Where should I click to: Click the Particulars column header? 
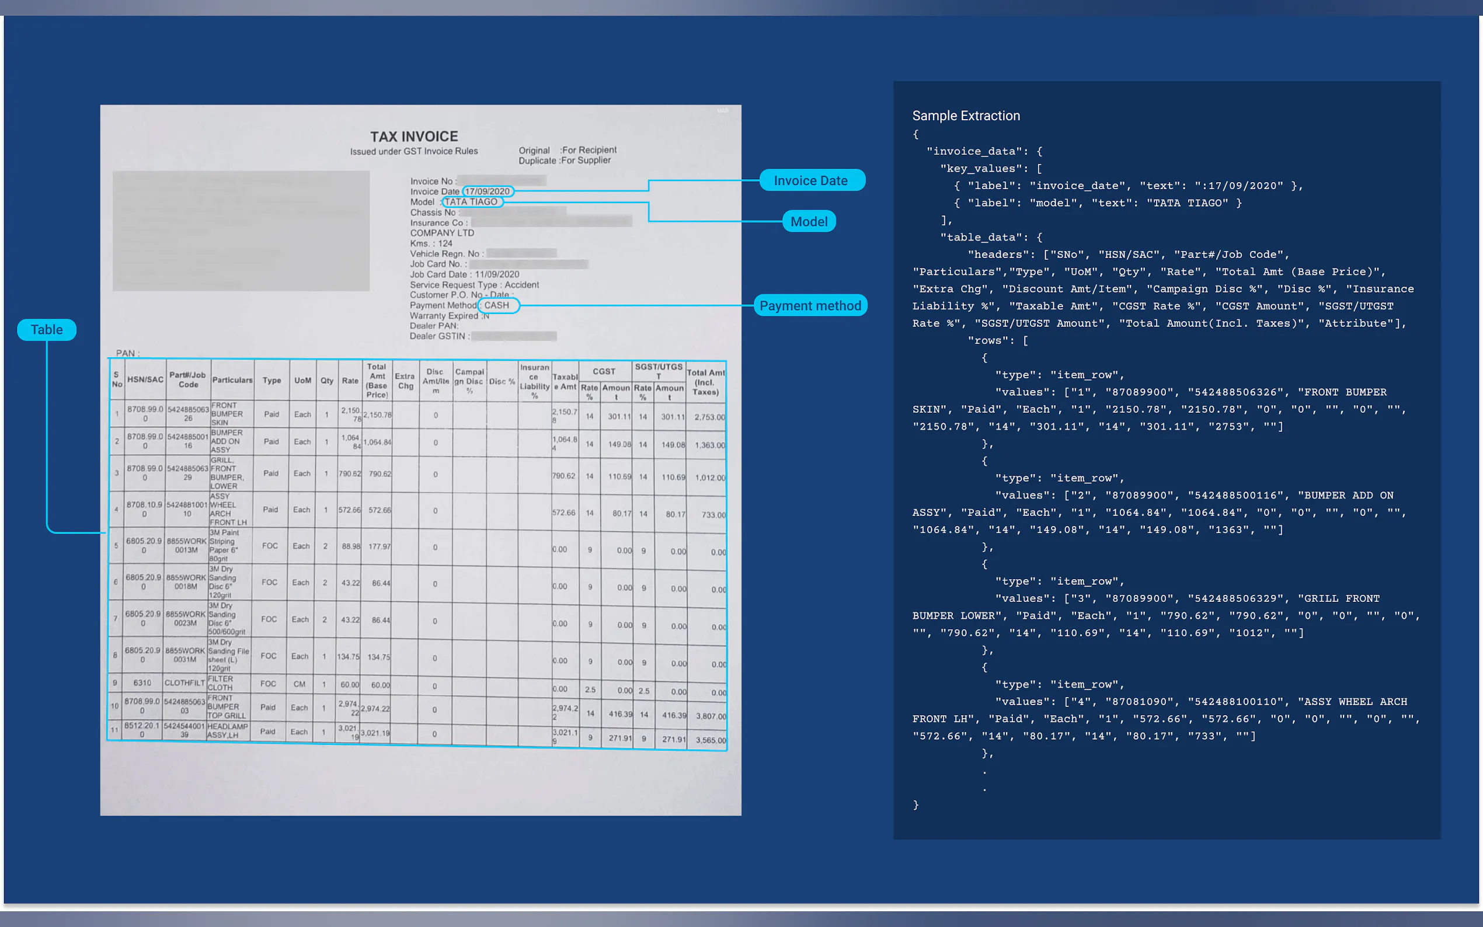232,380
